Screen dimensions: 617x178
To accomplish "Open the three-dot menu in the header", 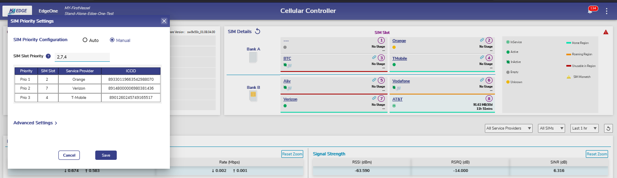I will tap(606, 11).
